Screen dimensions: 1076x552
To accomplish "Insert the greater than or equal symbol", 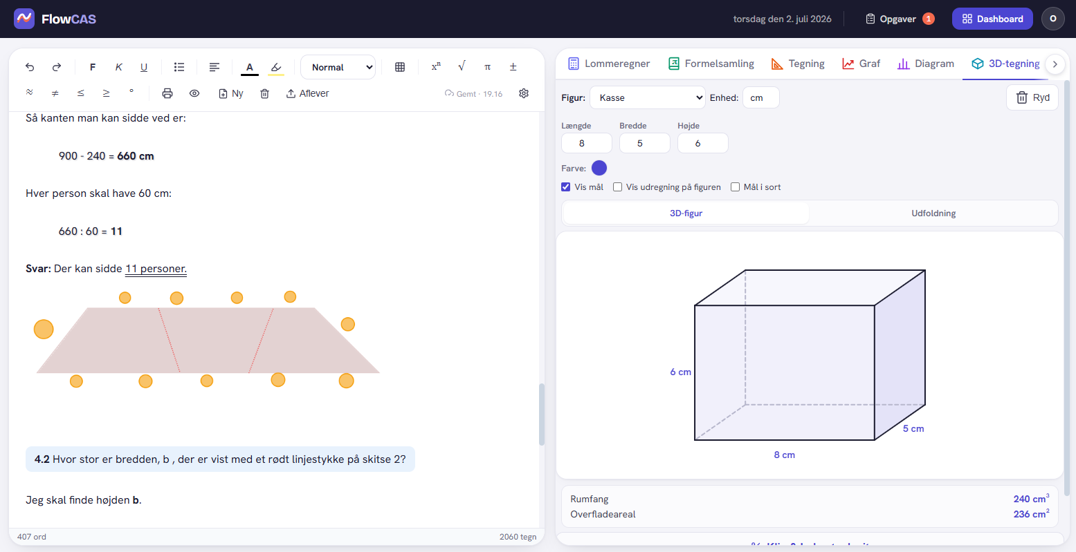I will point(107,93).
